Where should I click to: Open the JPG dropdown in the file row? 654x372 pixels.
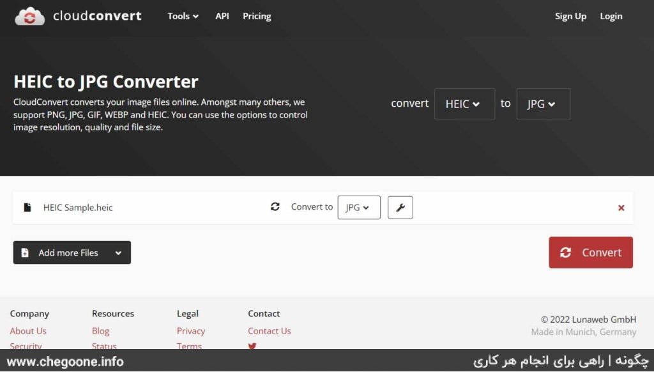[x=359, y=208]
